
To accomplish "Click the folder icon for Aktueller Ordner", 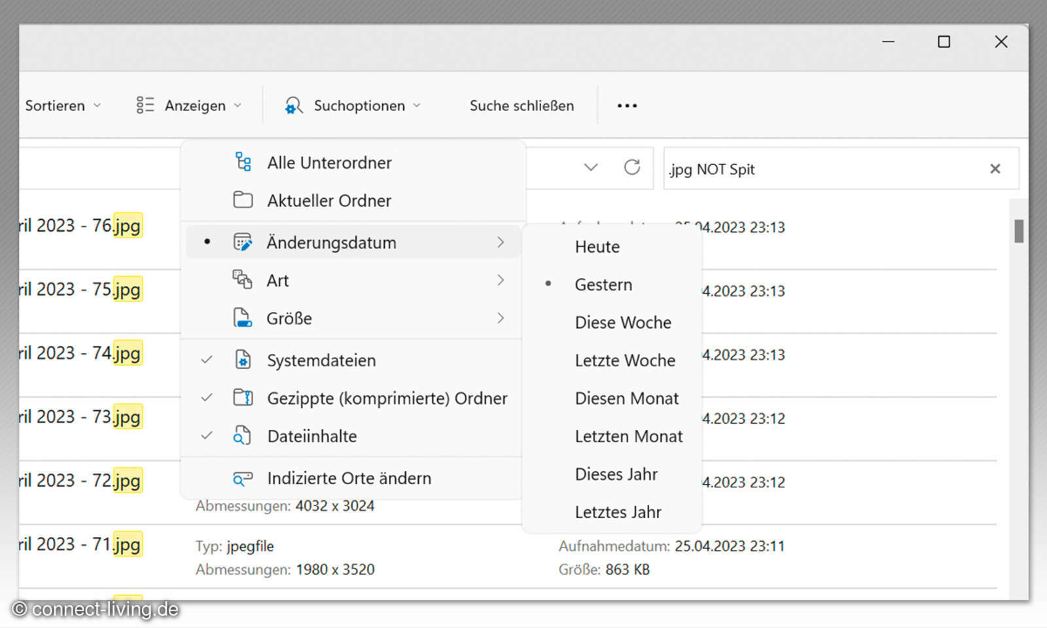I will [x=243, y=200].
